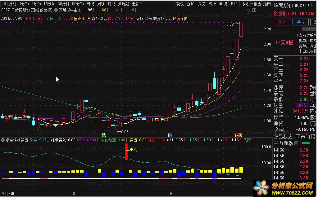Click the 返回 back button
This screenshot has width=318, height=198.
point(267,4)
